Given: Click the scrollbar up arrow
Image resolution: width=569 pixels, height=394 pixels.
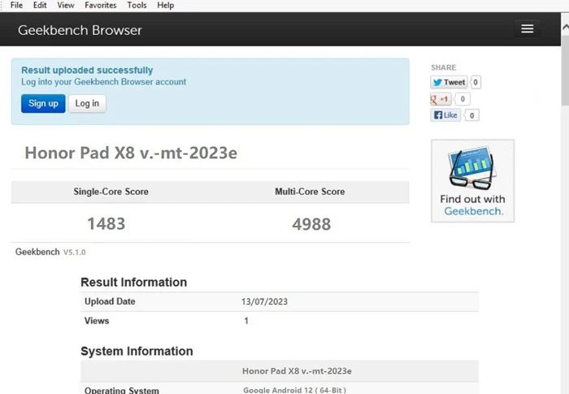Looking at the screenshot, I should [565, 27].
